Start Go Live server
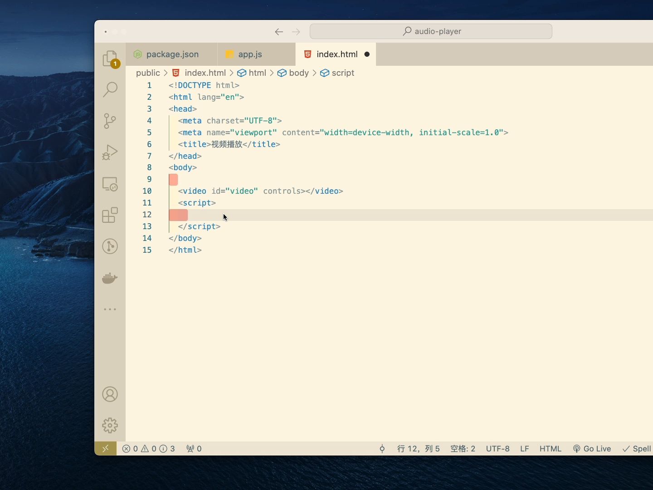Viewport: 653px width, 490px height. point(592,449)
